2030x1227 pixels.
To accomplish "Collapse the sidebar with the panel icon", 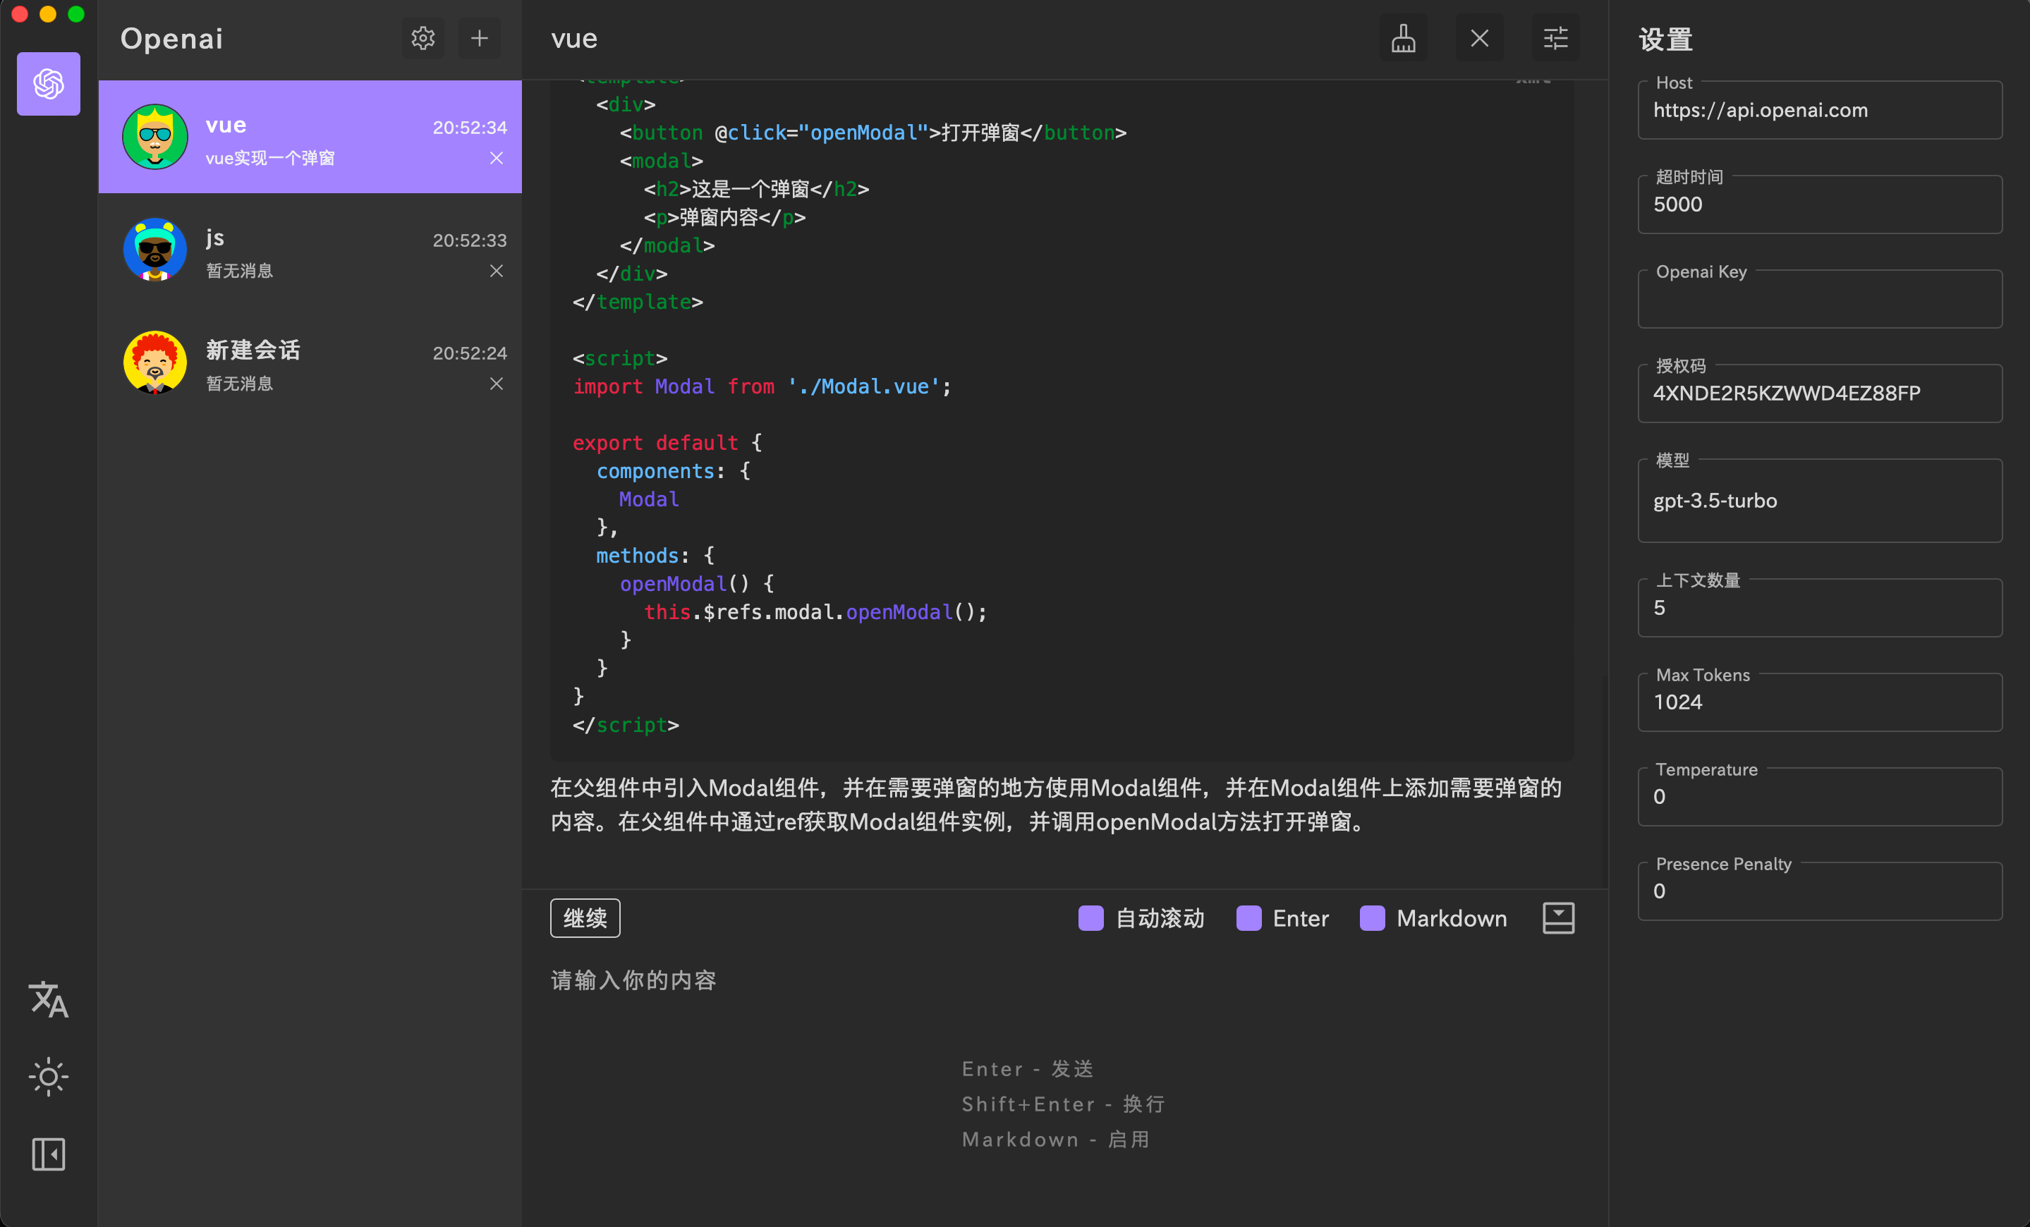I will click(49, 1154).
